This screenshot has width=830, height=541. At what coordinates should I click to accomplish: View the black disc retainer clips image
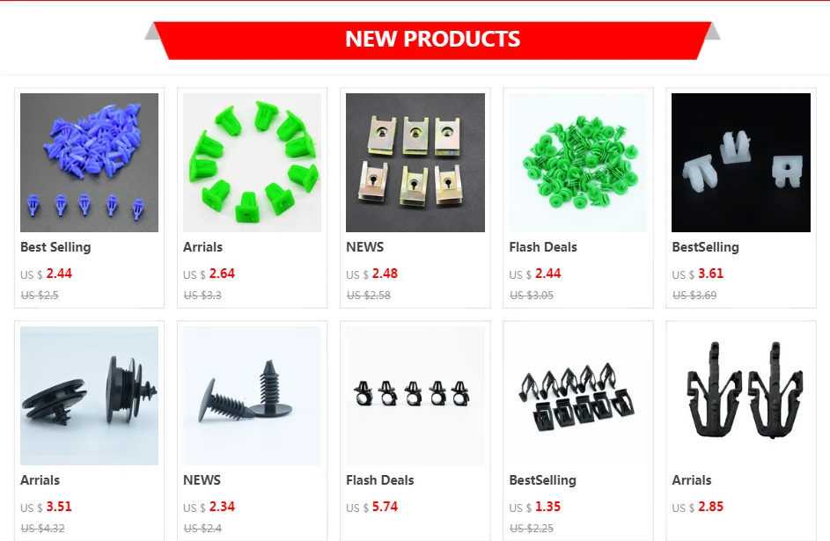point(89,396)
